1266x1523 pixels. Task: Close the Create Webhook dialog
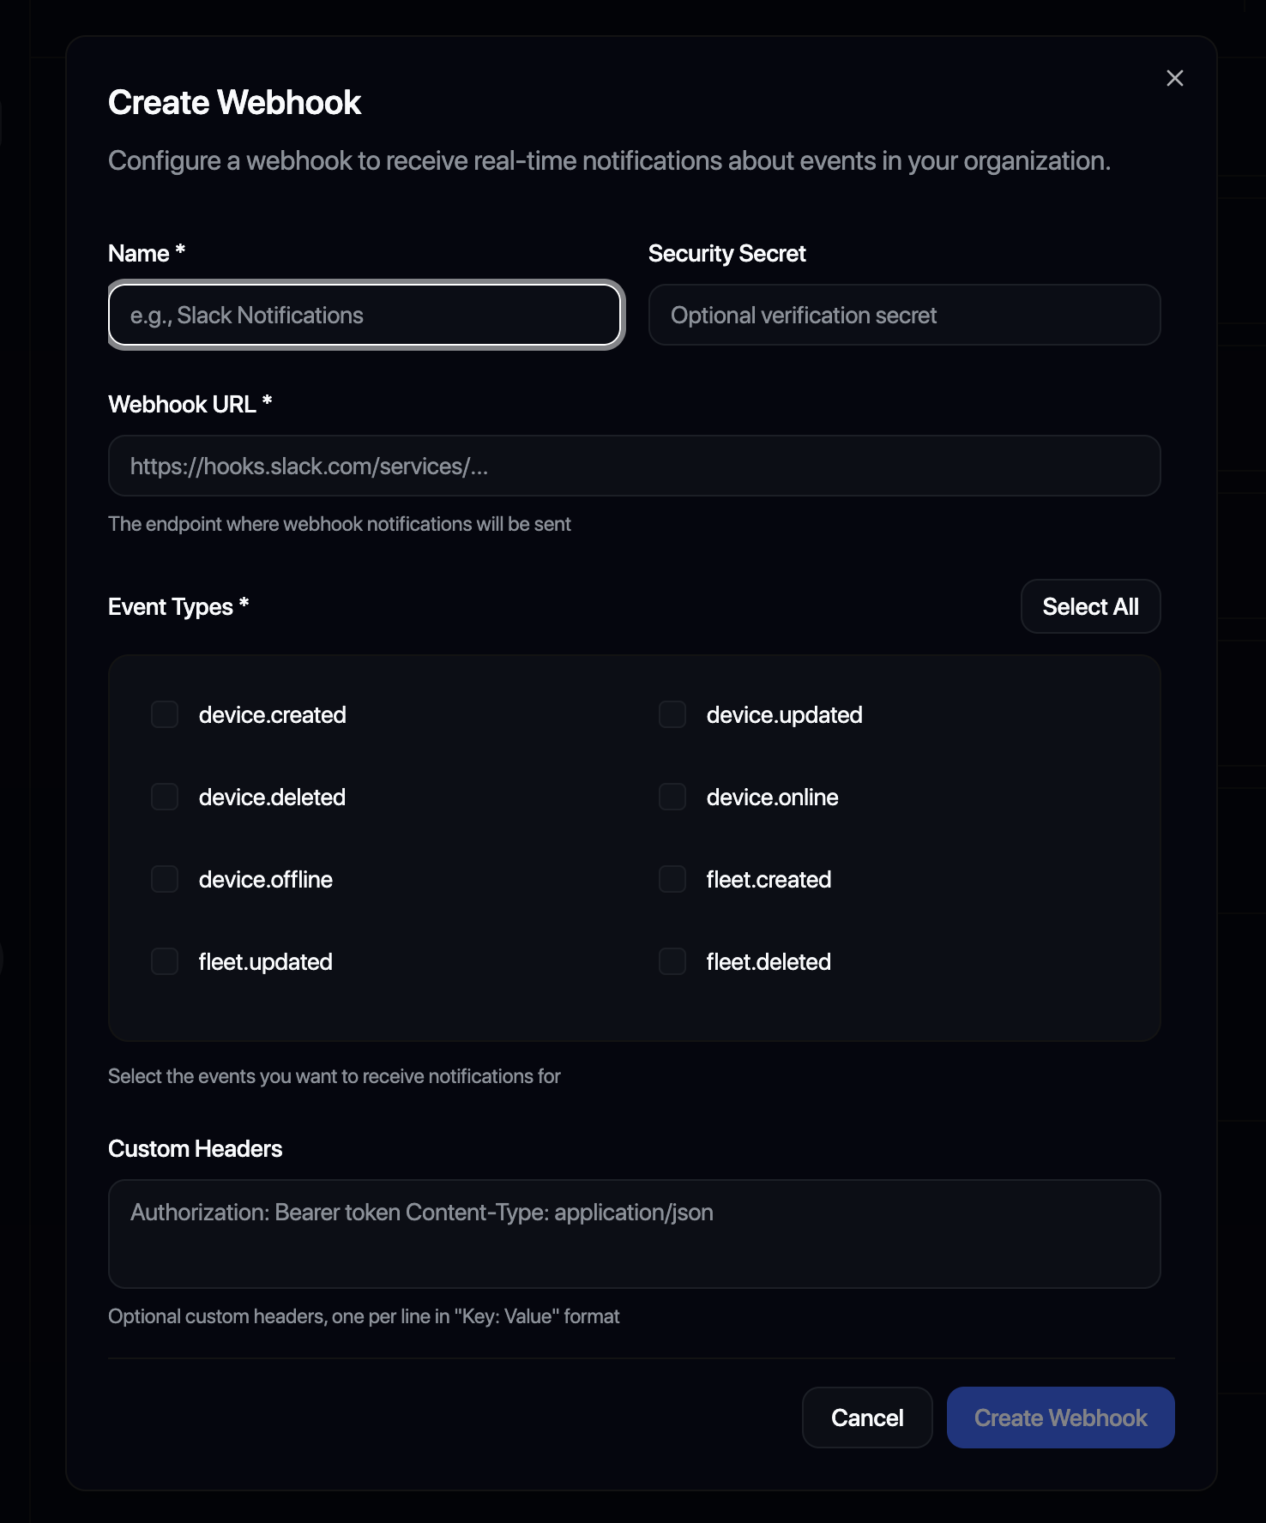tap(1175, 78)
